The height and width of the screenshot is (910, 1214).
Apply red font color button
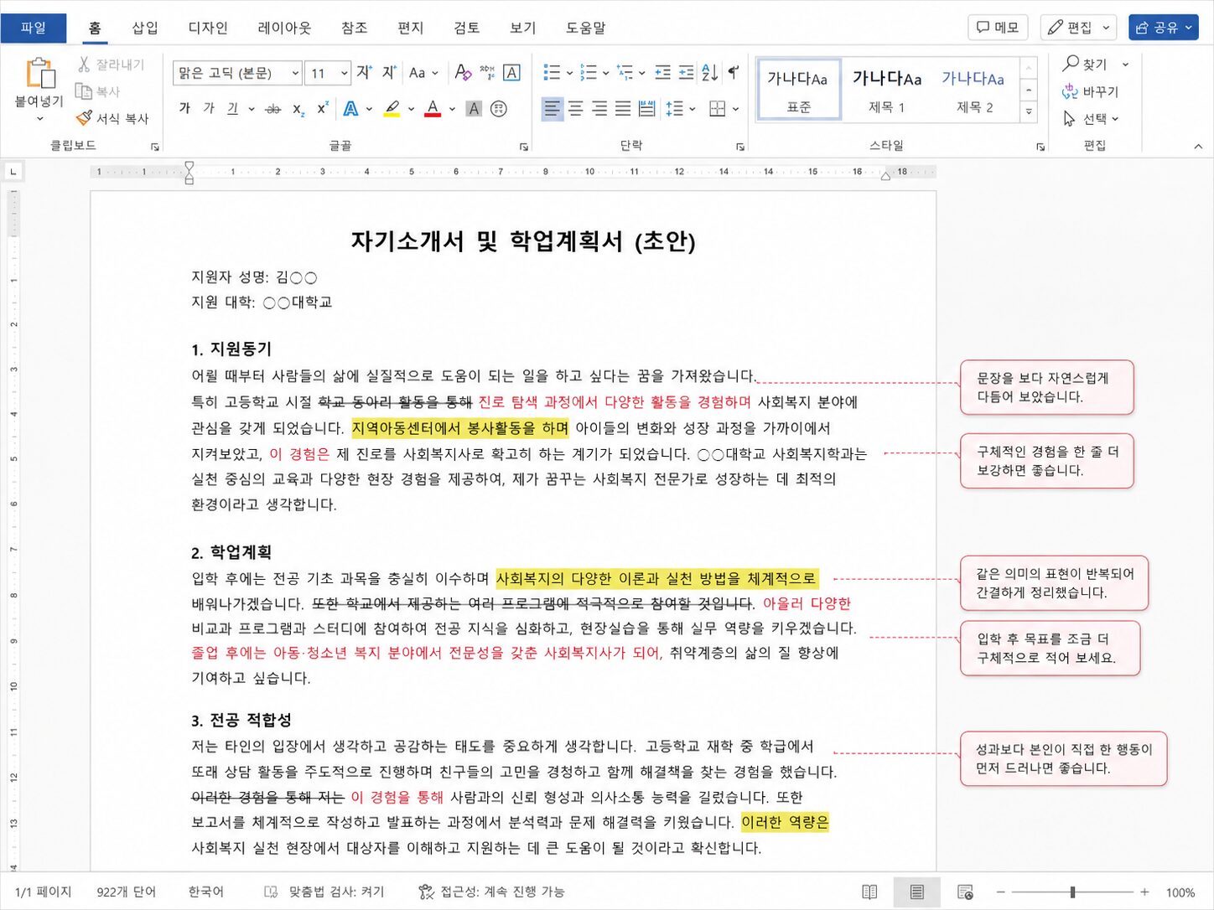433,109
